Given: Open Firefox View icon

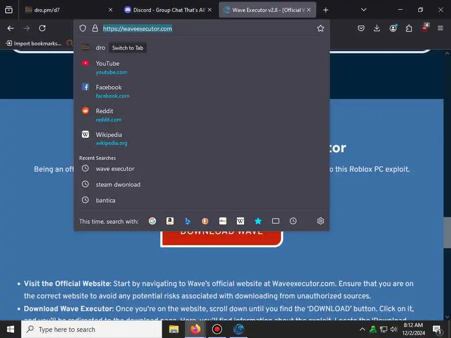Looking at the screenshot, I should pyautogui.click(x=9, y=10).
